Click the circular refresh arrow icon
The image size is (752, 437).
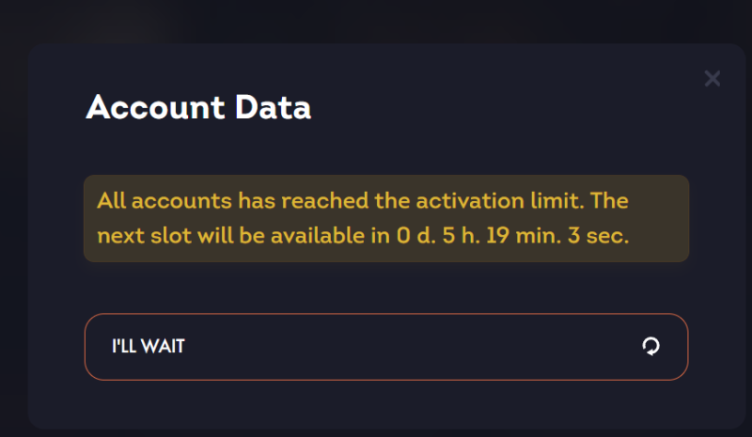[x=650, y=347]
